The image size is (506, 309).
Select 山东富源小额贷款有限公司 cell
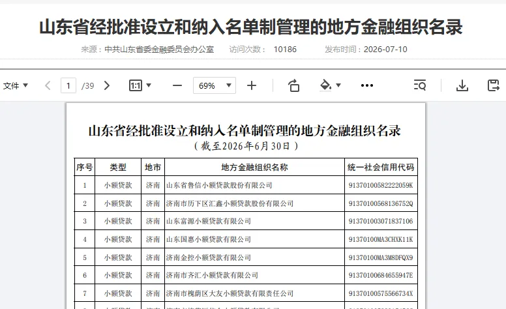tap(254, 221)
